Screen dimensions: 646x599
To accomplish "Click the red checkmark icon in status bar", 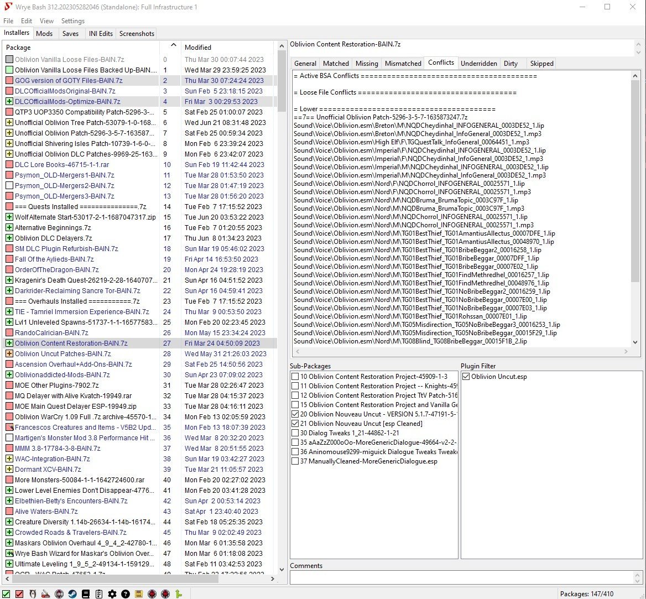I will click(x=19, y=593).
